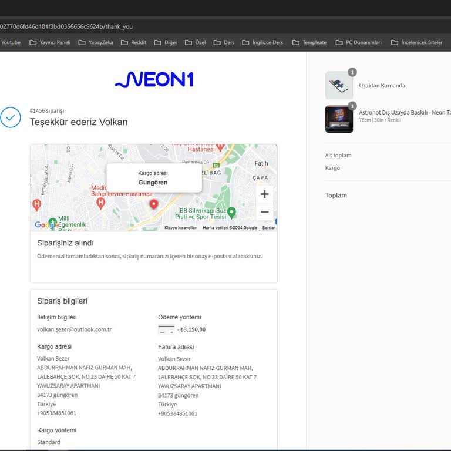Click the Milli Egemenlik Parkı marker
The width and height of the screenshot is (451, 451).
coord(53,222)
